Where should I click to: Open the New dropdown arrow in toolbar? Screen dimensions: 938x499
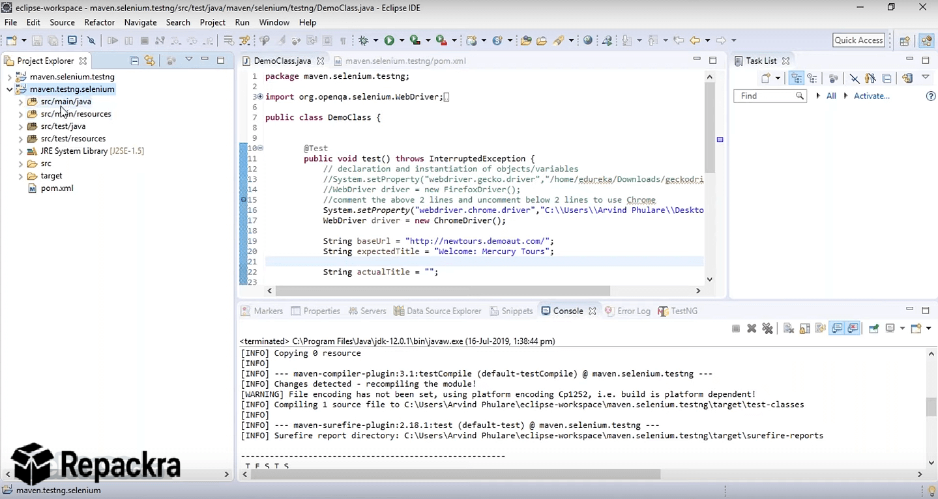[24, 40]
